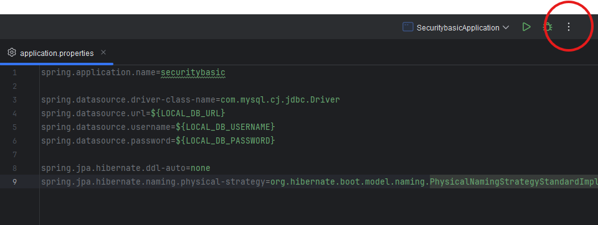Screen dimensions: 598x225
Task: Select the application.properties editor tab
Action: (57, 53)
